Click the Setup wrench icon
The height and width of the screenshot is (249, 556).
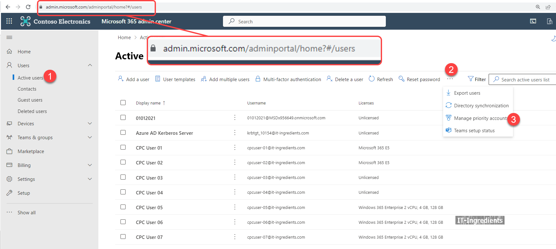click(9, 193)
